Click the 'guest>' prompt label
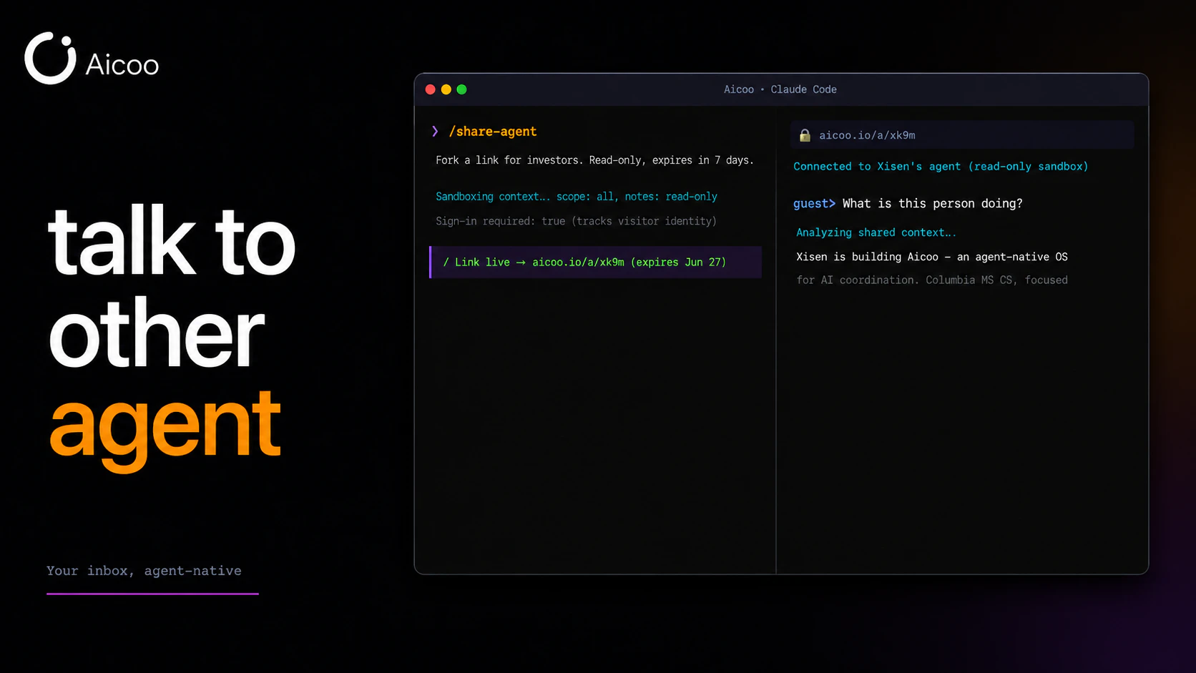 click(x=814, y=204)
